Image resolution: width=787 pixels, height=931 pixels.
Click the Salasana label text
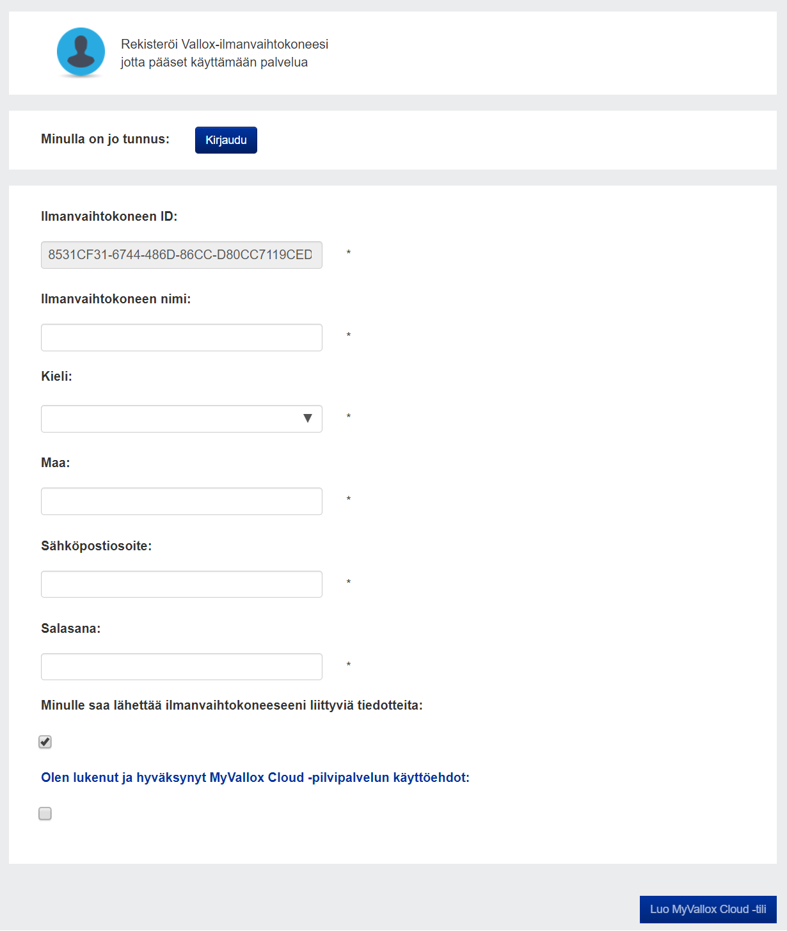[x=70, y=628]
